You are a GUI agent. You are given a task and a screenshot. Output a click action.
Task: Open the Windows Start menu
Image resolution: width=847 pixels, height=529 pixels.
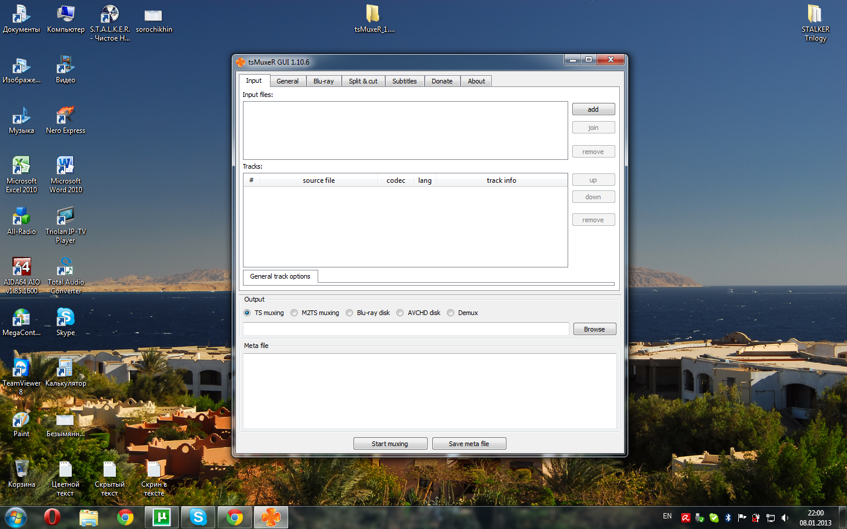(x=16, y=517)
